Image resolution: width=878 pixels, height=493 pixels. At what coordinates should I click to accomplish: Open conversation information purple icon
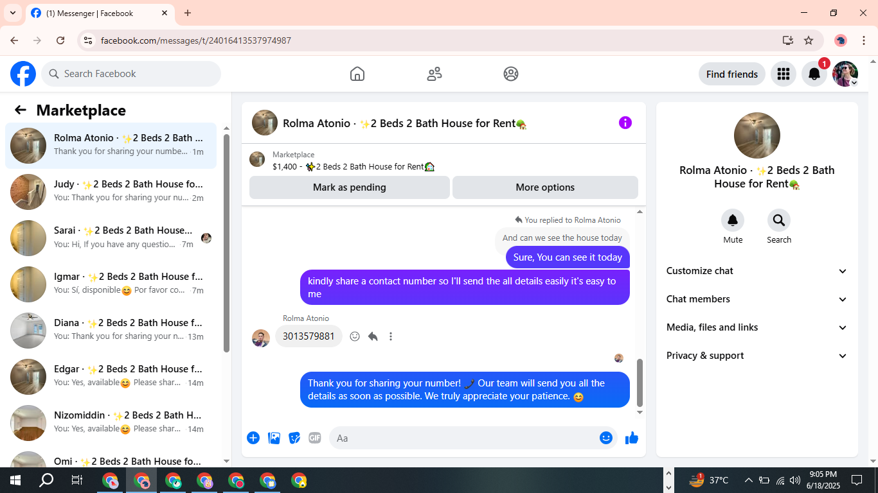[625, 123]
